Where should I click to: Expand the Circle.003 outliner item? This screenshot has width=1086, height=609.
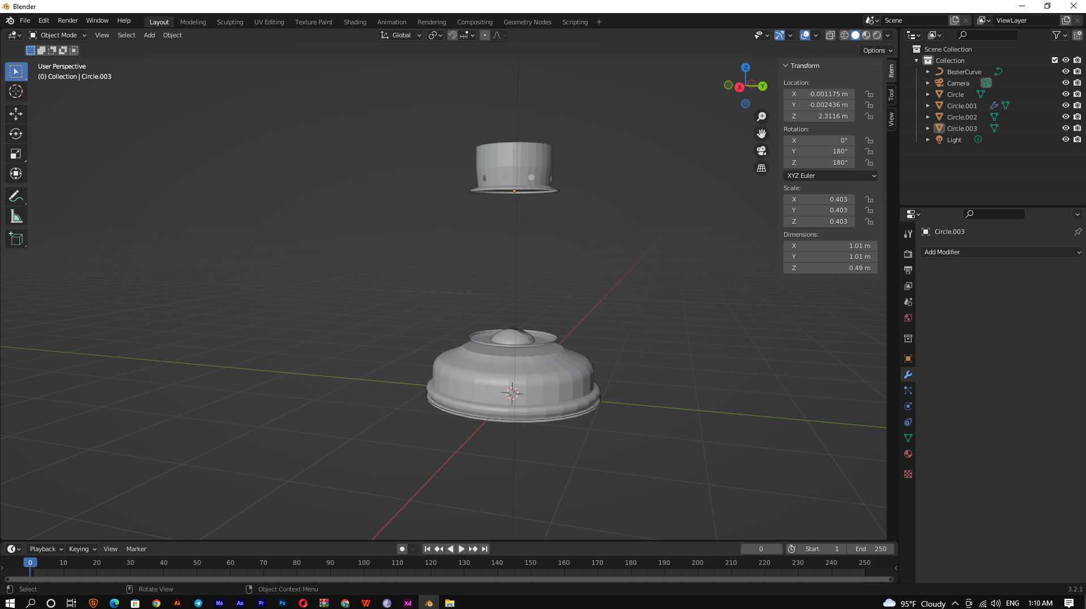point(927,129)
